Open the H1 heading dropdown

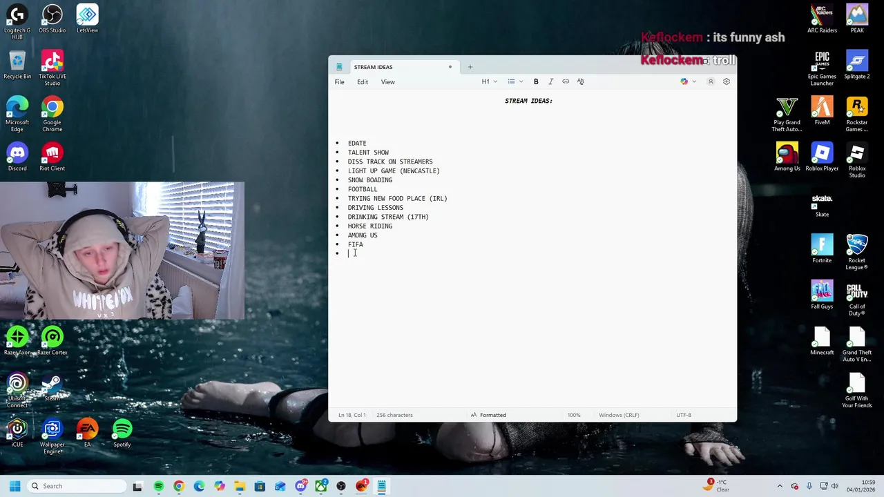pos(489,81)
